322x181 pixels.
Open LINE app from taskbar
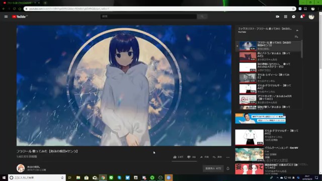[111, 177]
